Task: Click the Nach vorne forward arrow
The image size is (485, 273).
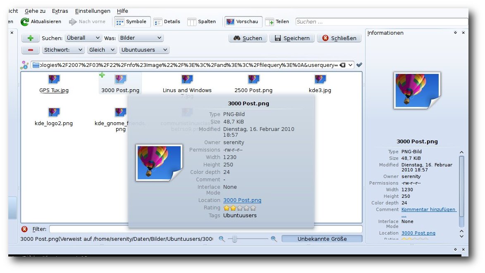Action: coord(87,21)
